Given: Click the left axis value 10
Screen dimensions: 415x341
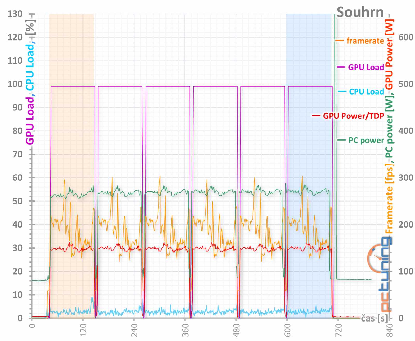Looking at the screenshot, I should pyautogui.click(x=17, y=295).
